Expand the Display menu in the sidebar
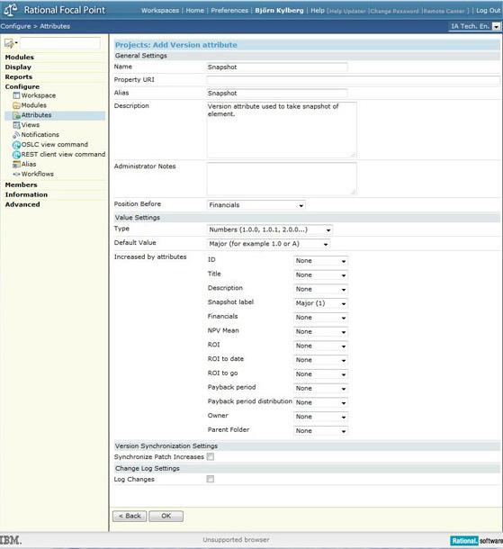The width and height of the screenshot is (503, 549). coord(18,67)
